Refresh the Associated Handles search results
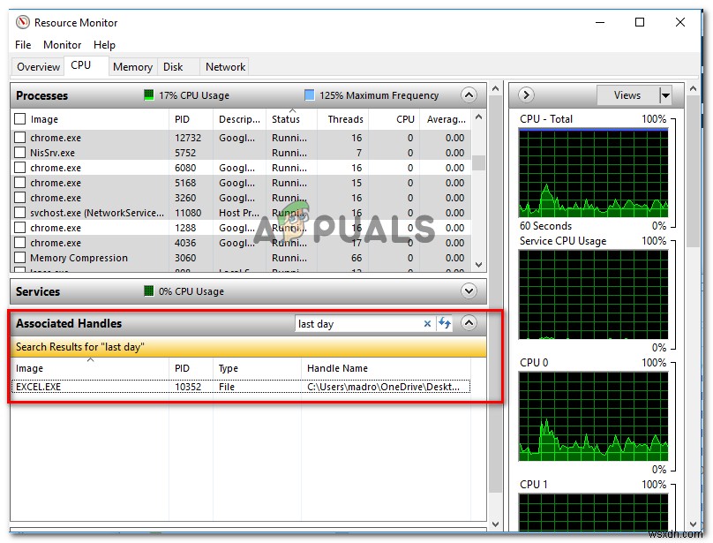The image size is (713, 543). [x=446, y=323]
